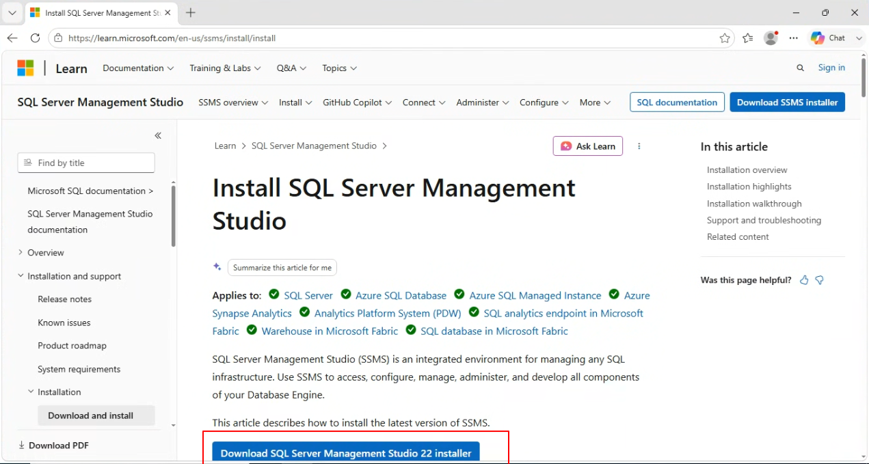The height and width of the screenshot is (464, 869).
Task: Click the thumbs down feedback icon
Action: click(820, 280)
